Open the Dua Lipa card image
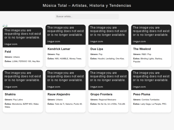The width and height of the screenshot is (174, 130). 108,35
